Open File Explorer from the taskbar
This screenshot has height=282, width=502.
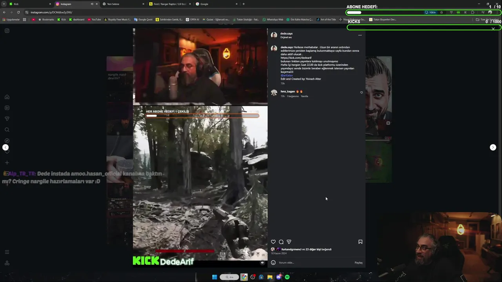click(270, 277)
